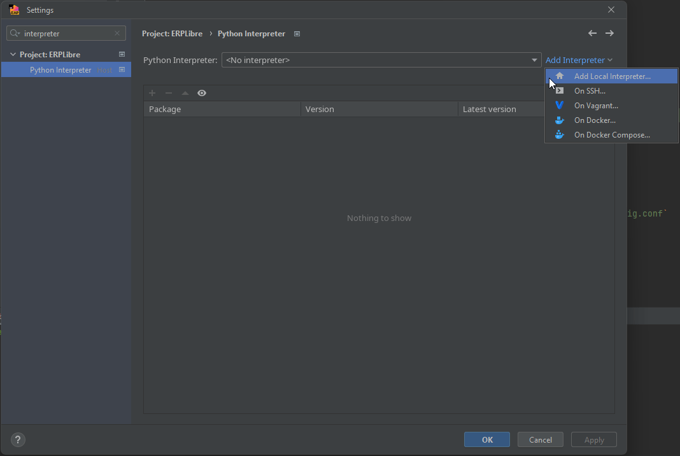680x456 pixels.
Task: Choose Add Local Interpreter option
Action: (611, 76)
